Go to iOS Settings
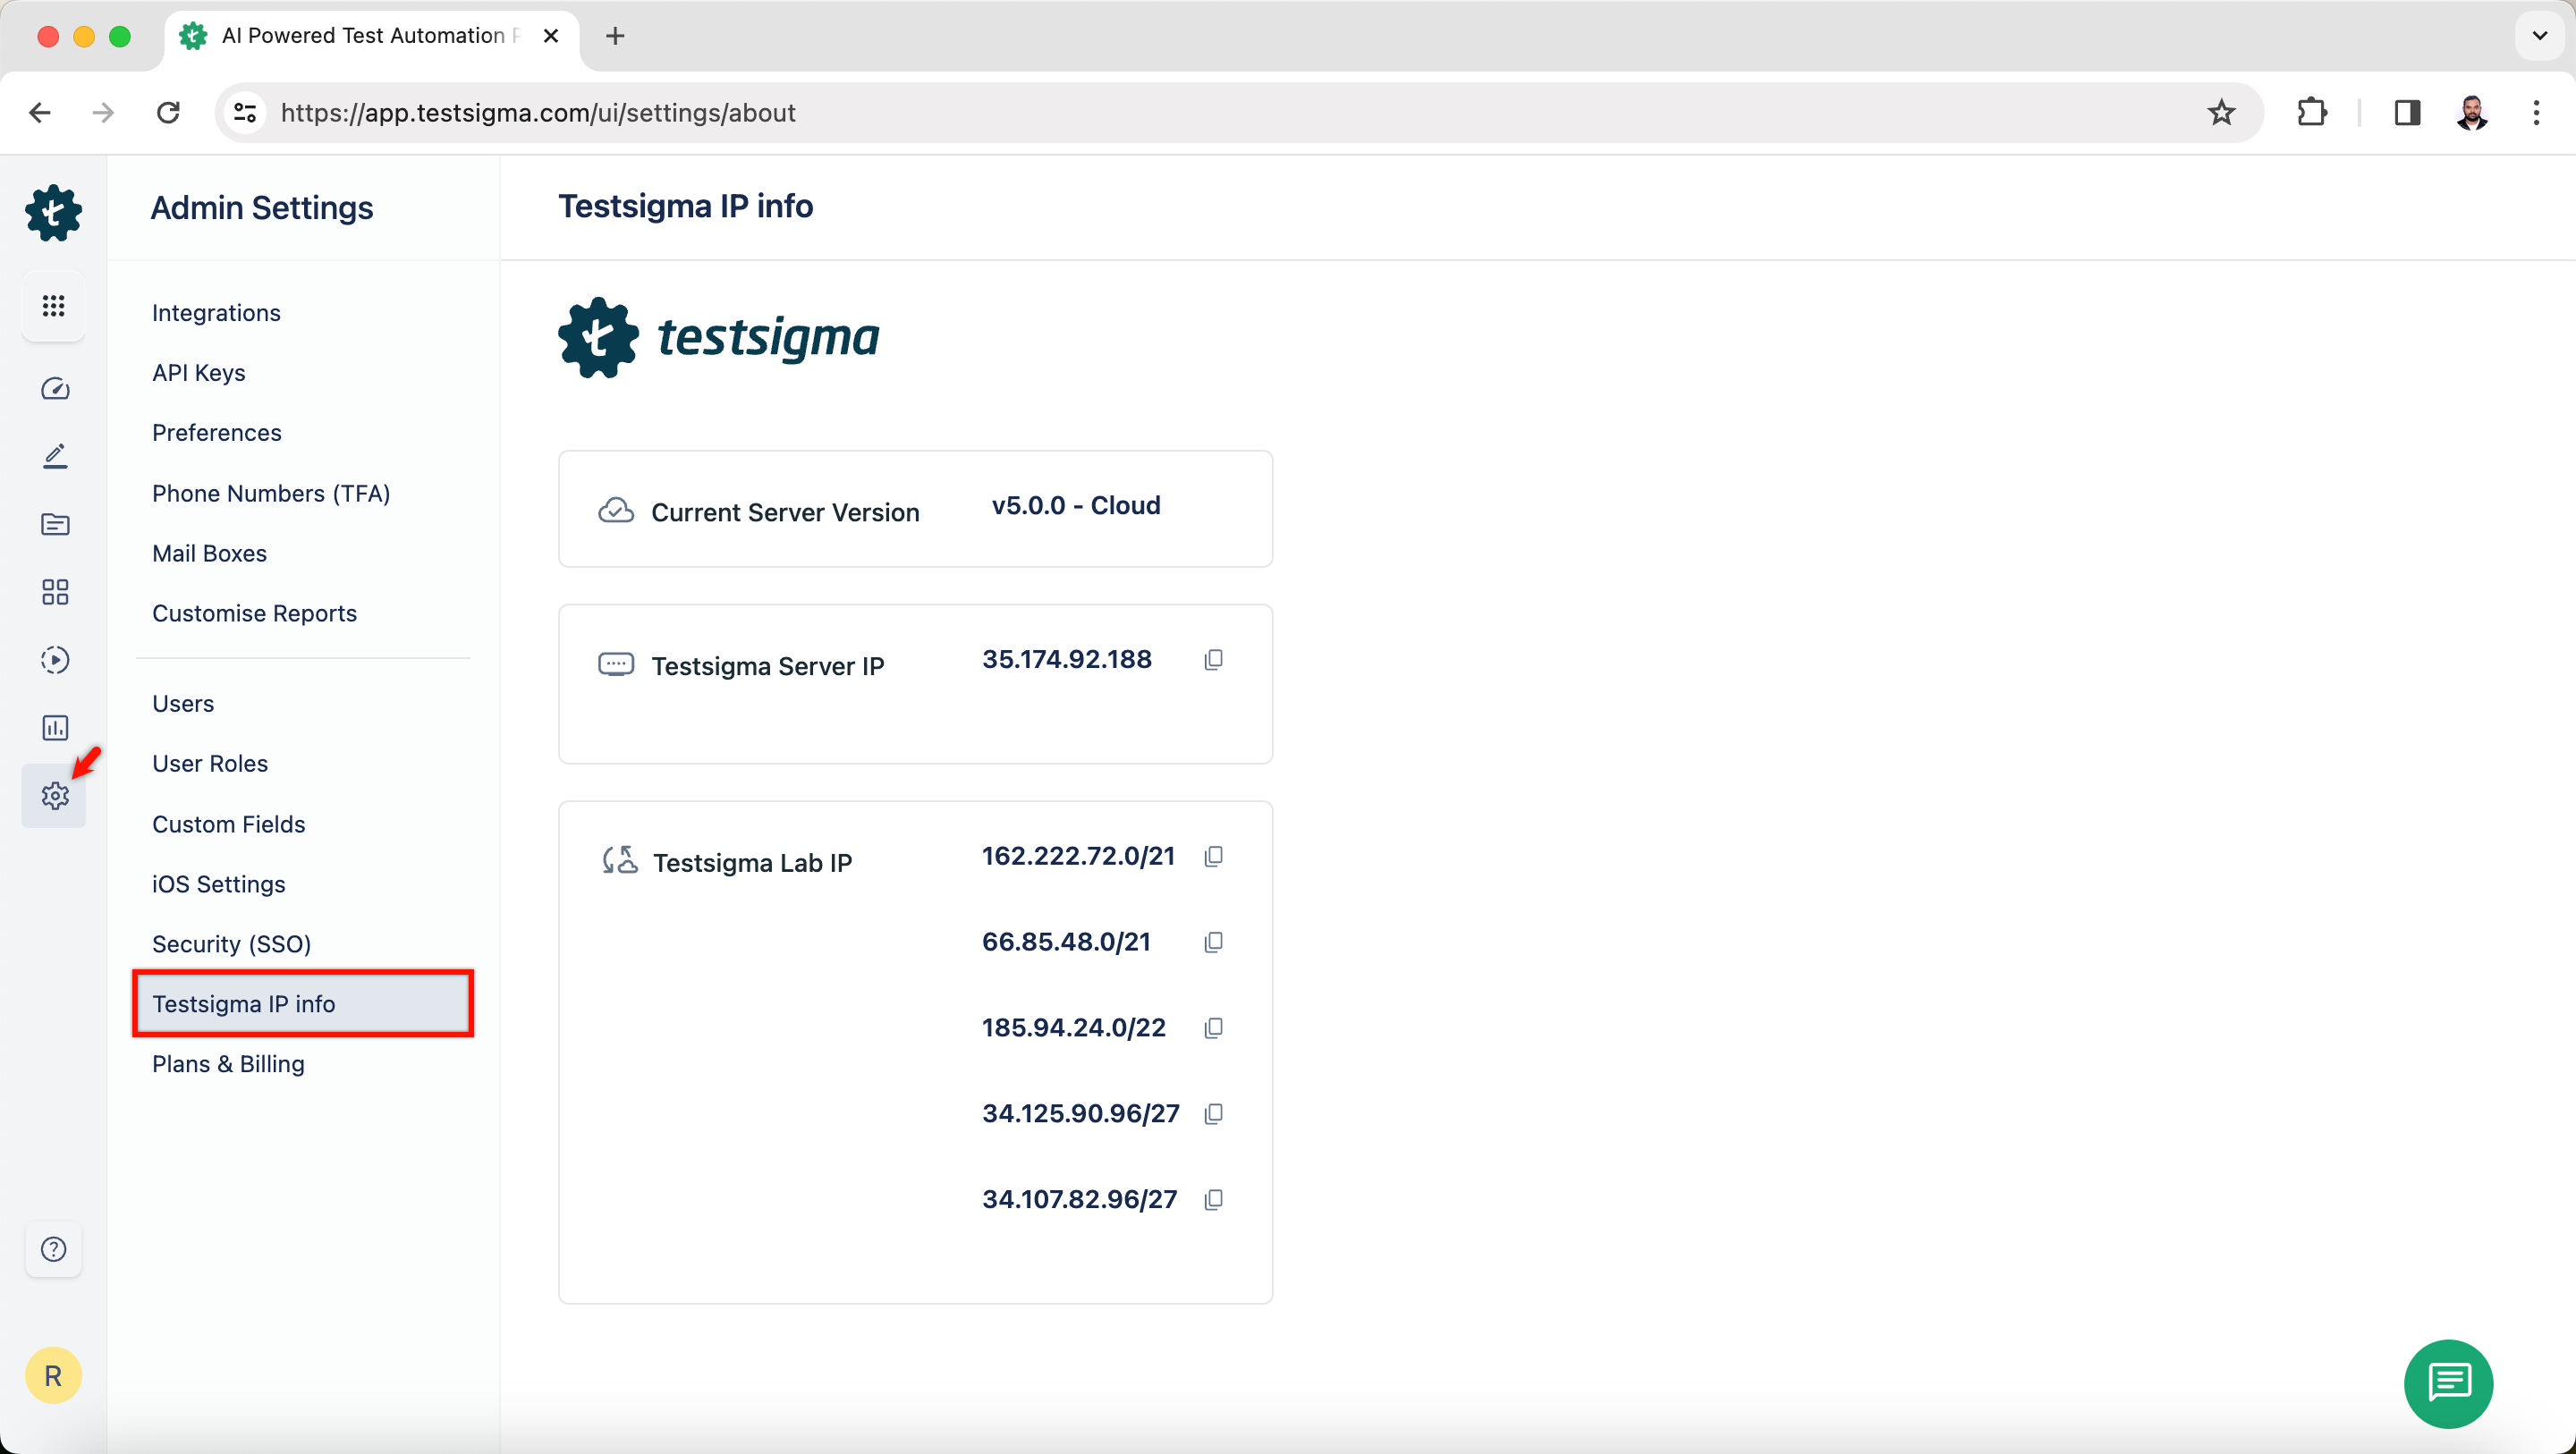The image size is (2576, 1454). [218, 885]
